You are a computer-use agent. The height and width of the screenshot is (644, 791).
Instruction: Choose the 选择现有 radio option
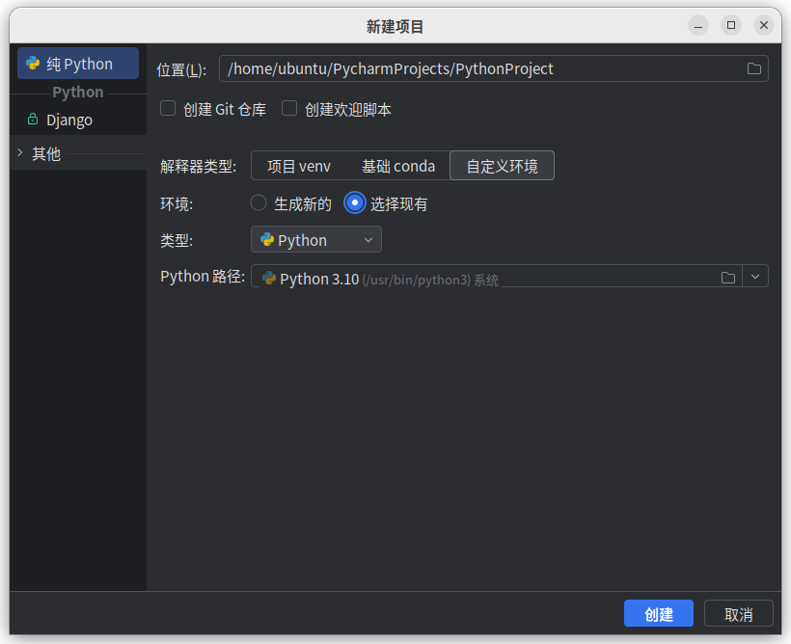click(x=355, y=203)
